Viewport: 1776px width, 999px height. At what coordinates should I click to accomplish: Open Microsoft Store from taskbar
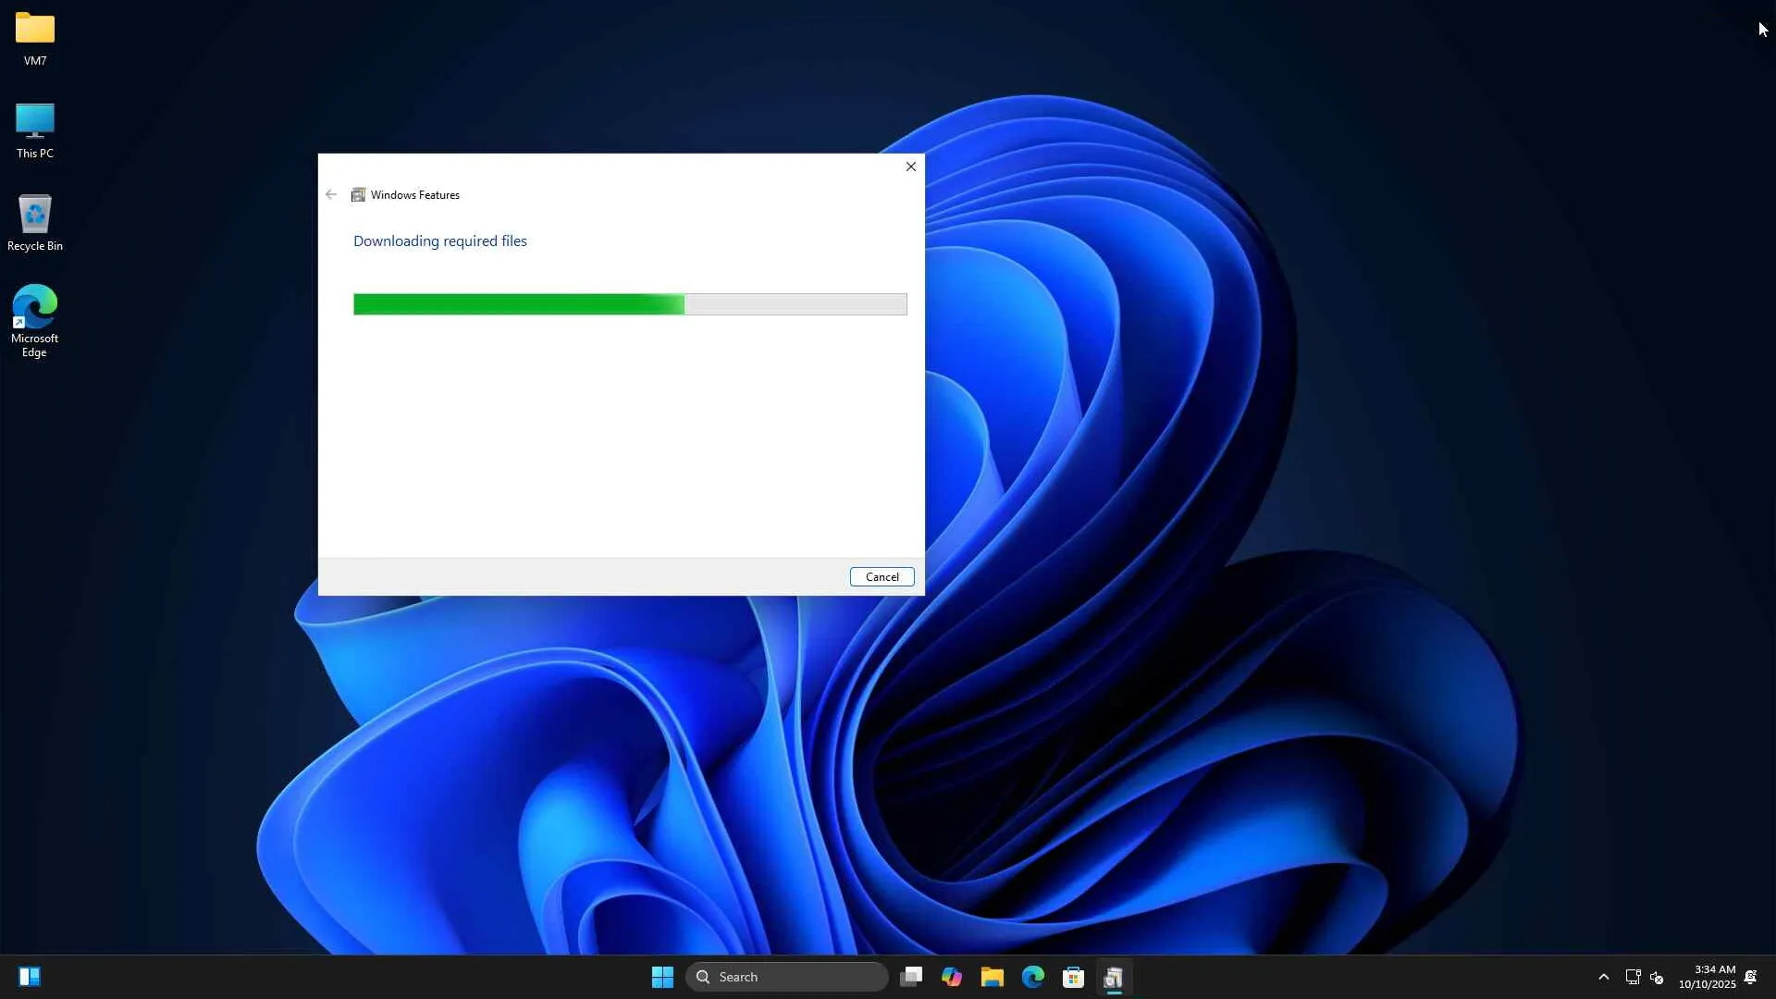point(1073,978)
